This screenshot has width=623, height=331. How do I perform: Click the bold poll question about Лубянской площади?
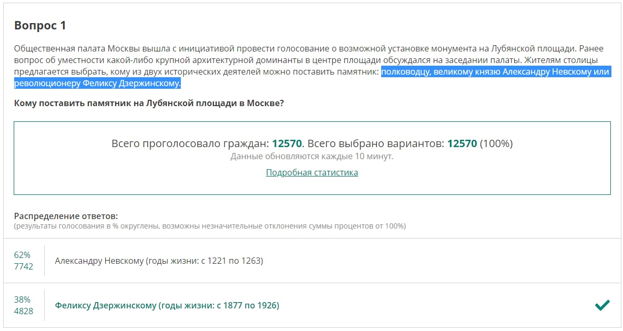[x=149, y=103]
